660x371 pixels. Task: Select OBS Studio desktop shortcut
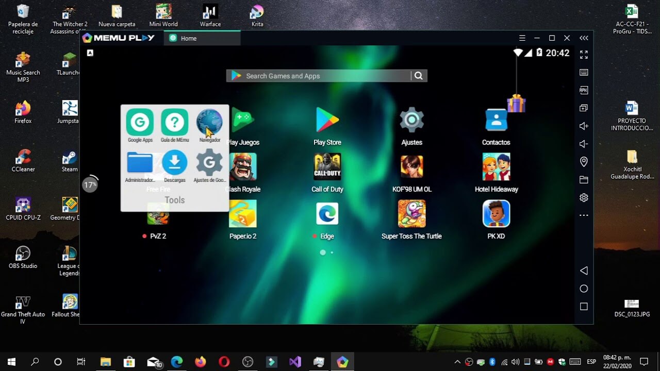(23, 258)
